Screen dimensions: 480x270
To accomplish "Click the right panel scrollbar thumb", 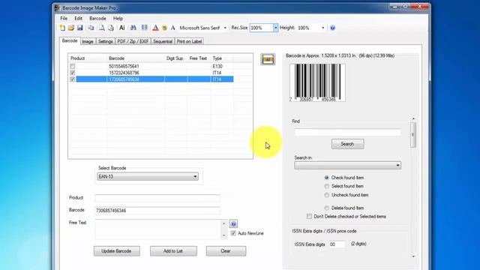I will click(x=413, y=135).
